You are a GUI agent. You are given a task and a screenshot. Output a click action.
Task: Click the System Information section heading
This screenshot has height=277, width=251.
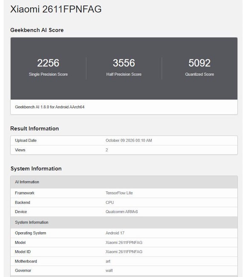[x=36, y=169]
